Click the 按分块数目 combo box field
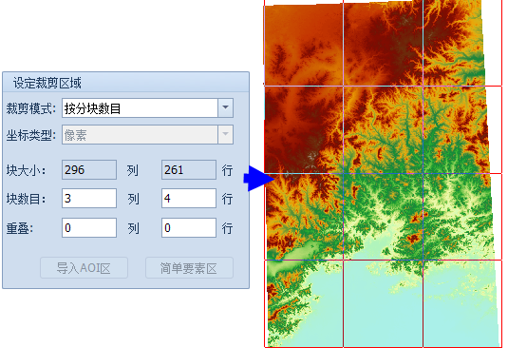Viewport: 508px width, 348px height. pos(147,108)
